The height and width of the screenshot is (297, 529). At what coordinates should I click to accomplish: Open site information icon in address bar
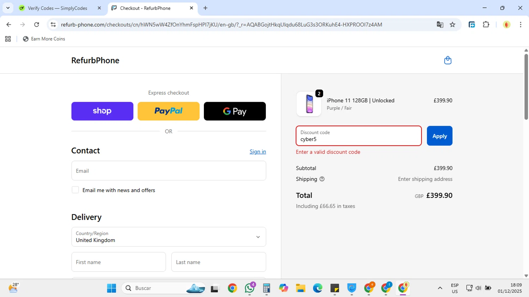point(53,25)
